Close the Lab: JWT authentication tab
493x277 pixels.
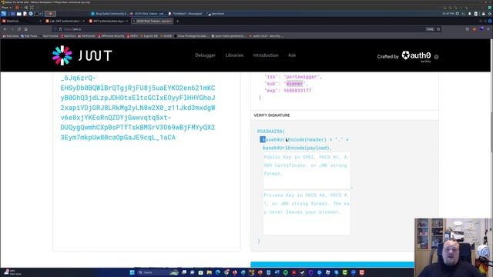(x=84, y=21)
